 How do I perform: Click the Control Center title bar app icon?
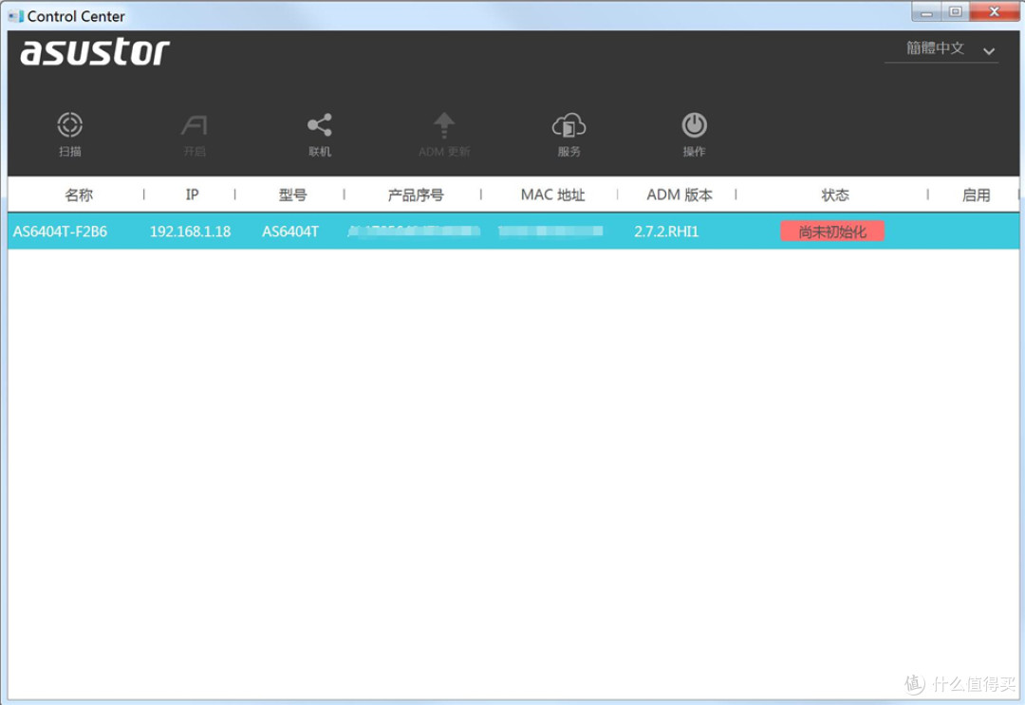coord(16,16)
